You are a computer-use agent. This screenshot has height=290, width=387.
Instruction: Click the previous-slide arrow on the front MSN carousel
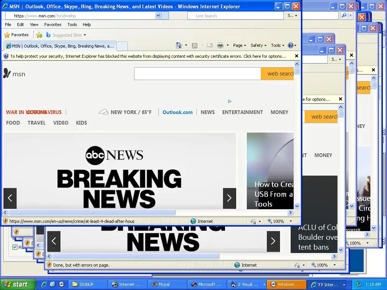pos(10,198)
